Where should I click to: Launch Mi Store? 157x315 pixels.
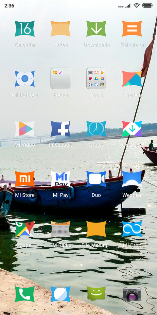(25, 179)
